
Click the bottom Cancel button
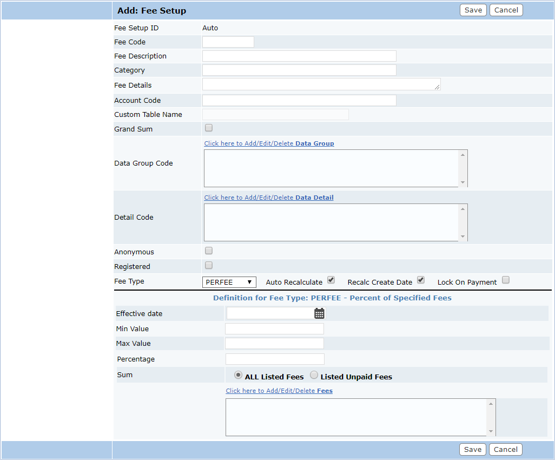(506, 450)
